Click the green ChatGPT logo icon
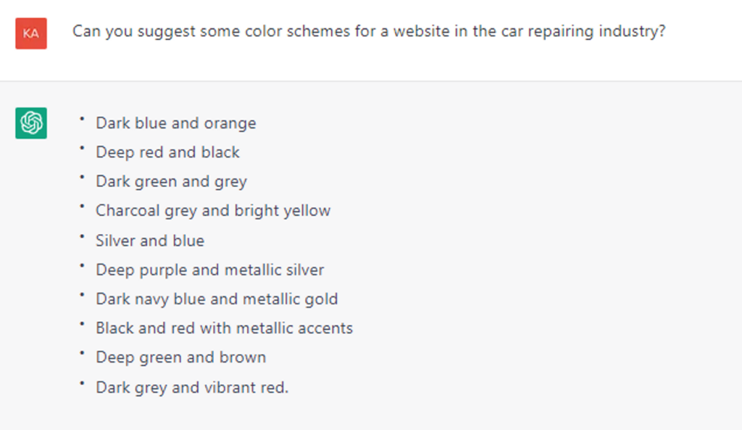This screenshot has height=430, width=742. coord(31,123)
